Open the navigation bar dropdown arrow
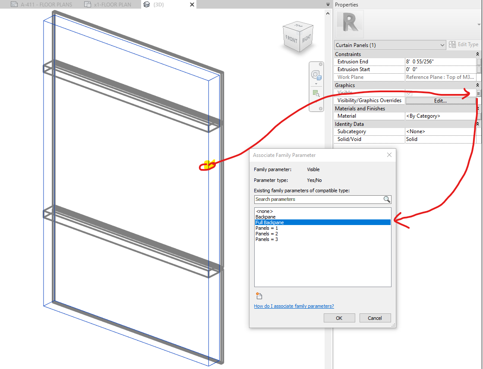Screen dimensions: 483x369 pyautogui.click(x=316, y=84)
